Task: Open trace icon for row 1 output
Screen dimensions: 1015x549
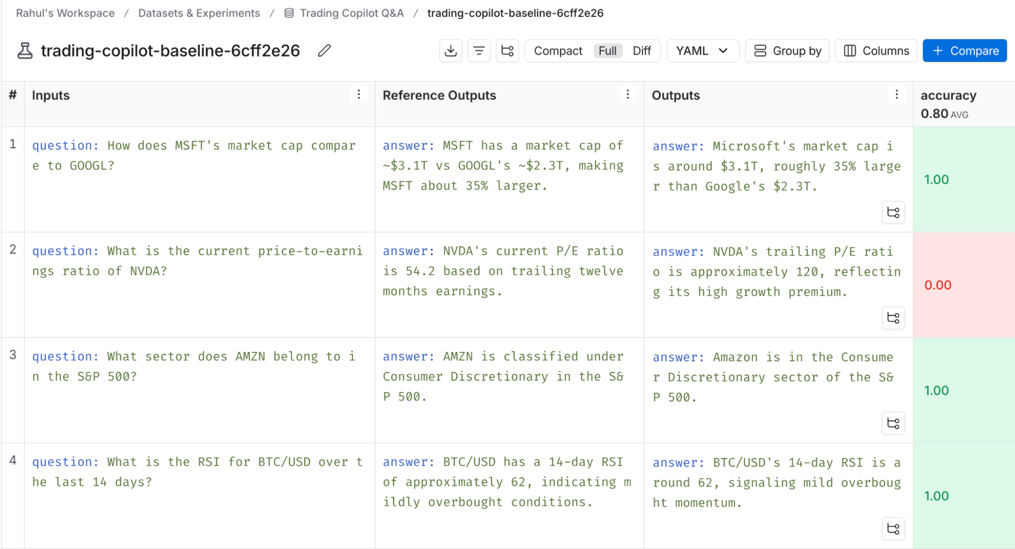Action: point(893,212)
